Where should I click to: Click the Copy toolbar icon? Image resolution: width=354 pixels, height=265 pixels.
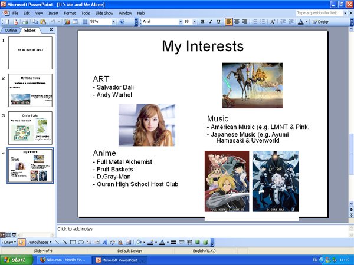tap(35, 22)
